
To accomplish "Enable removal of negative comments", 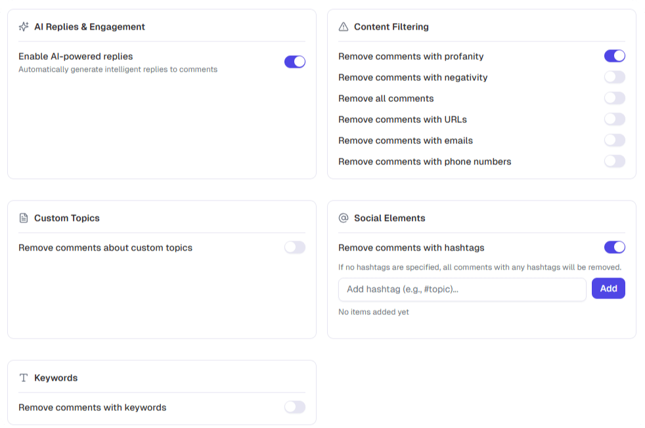I will [614, 77].
